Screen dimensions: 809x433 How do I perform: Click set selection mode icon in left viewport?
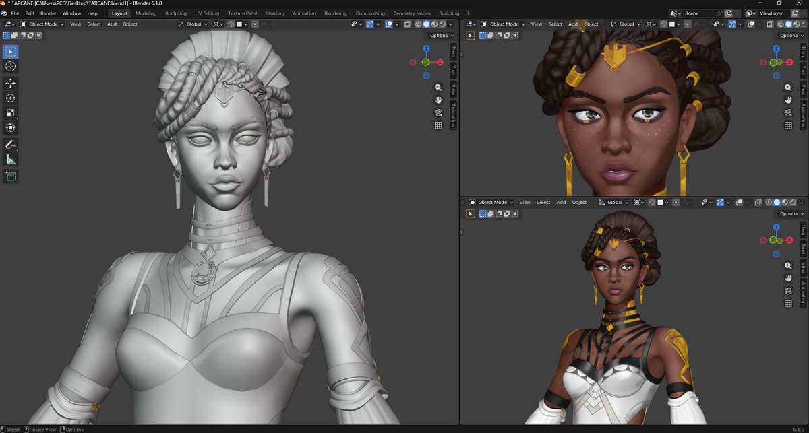point(6,36)
